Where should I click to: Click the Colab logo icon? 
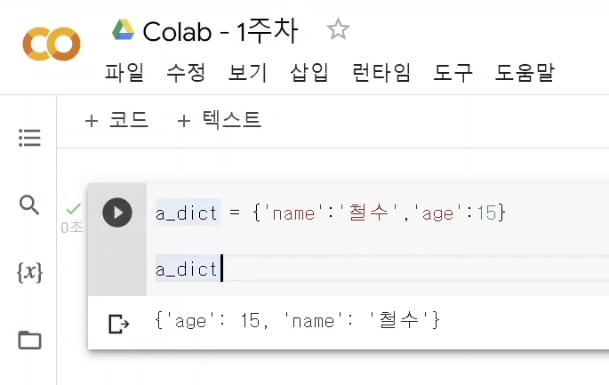pos(52,44)
